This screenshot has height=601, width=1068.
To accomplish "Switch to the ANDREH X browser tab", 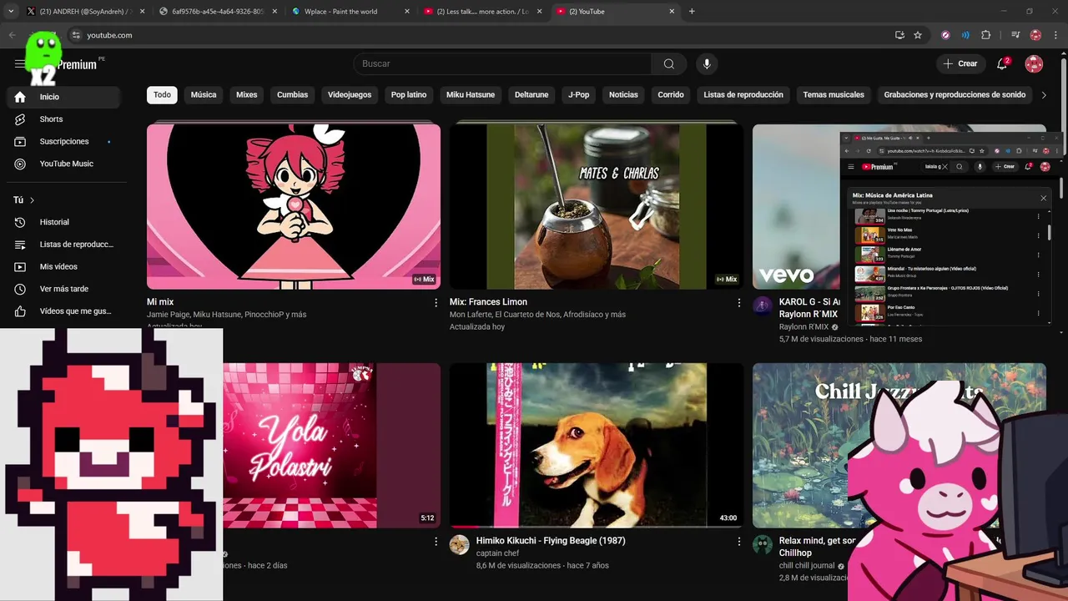I will [x=83, y=12].
